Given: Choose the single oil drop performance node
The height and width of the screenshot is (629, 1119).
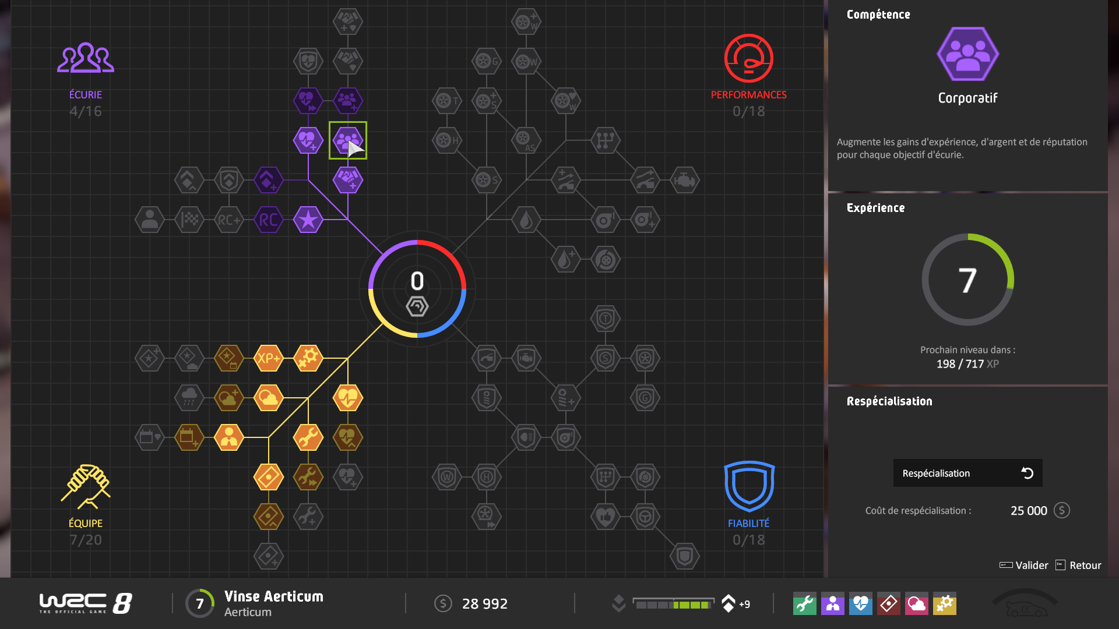Looking at the screenshot, I should click(526, 220).
